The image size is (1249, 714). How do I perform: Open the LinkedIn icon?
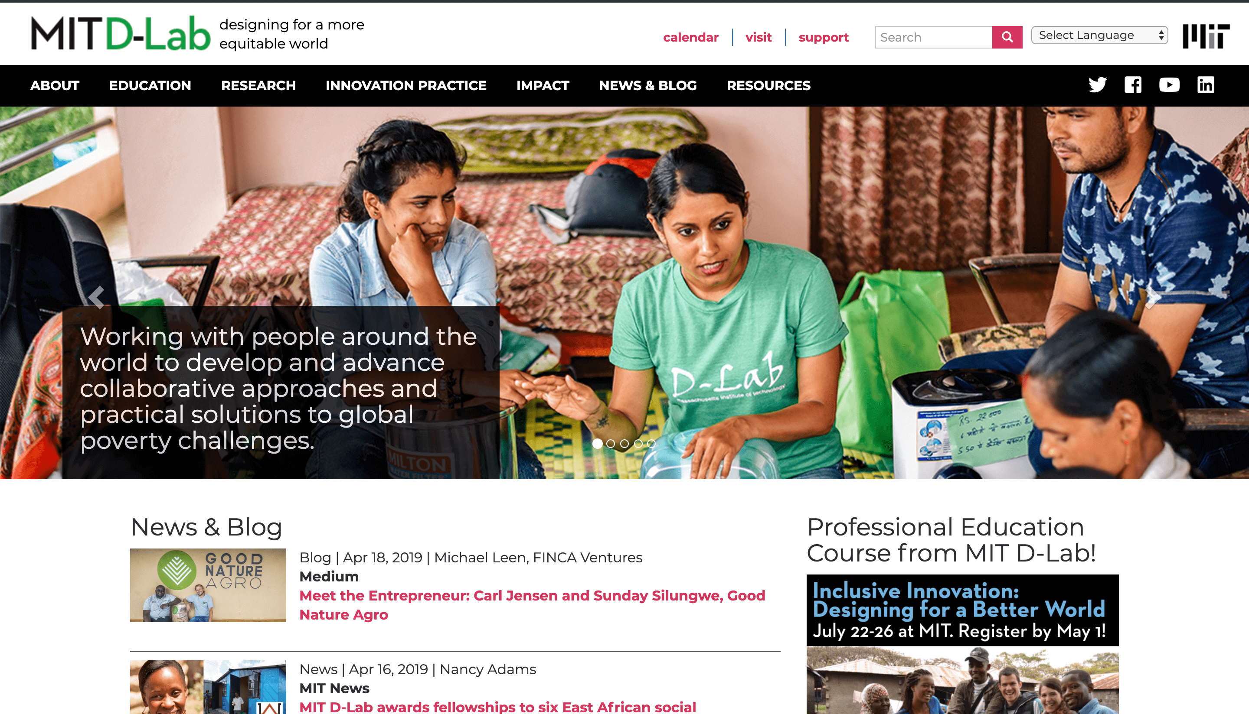pyautogui.click(x=1206, y=85)
